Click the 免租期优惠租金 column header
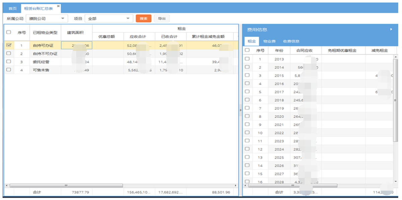This screenshot has height=200, width=402. click(x=343, y=50)
